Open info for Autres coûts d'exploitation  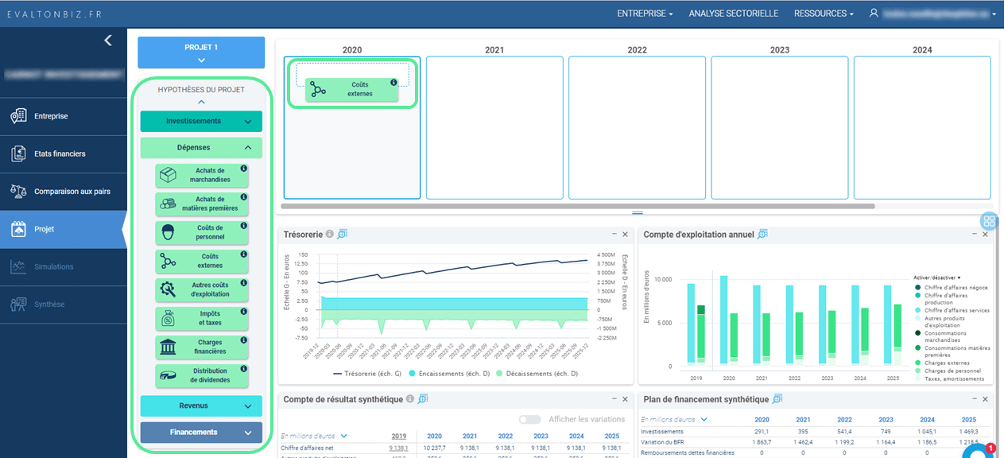[x=244, y=283]
